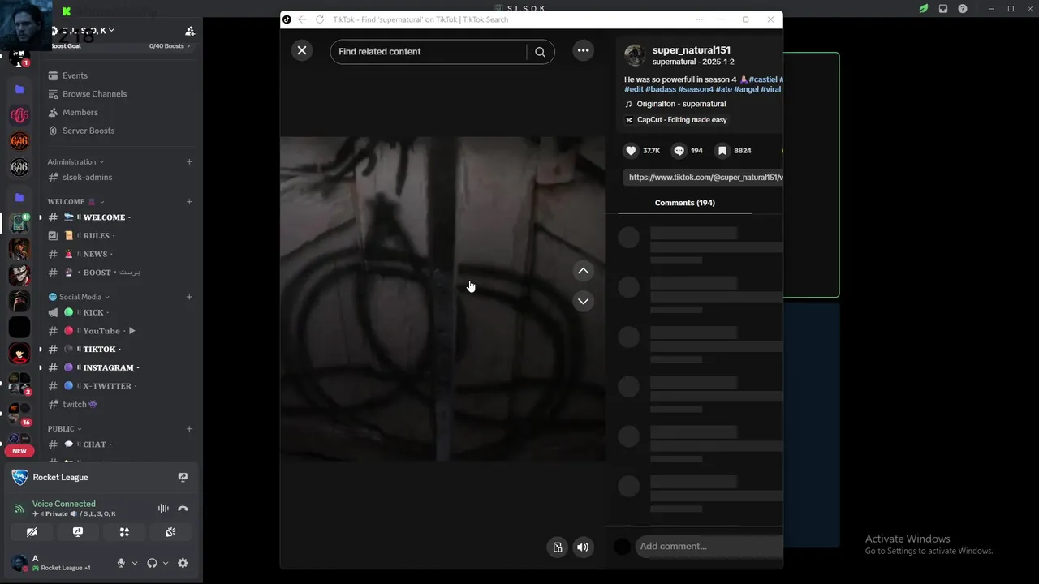Click the NEW unread pill in server list
The height and width of the screenshot is (584, 1039).
pos(19,451)
